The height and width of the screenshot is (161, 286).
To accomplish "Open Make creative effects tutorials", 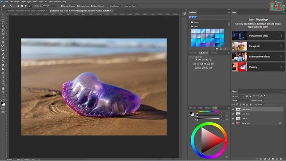I will click(258, 57).
